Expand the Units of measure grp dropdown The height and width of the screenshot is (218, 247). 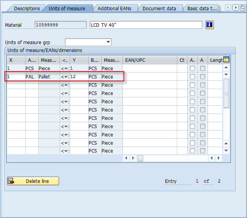coord(108,42)
